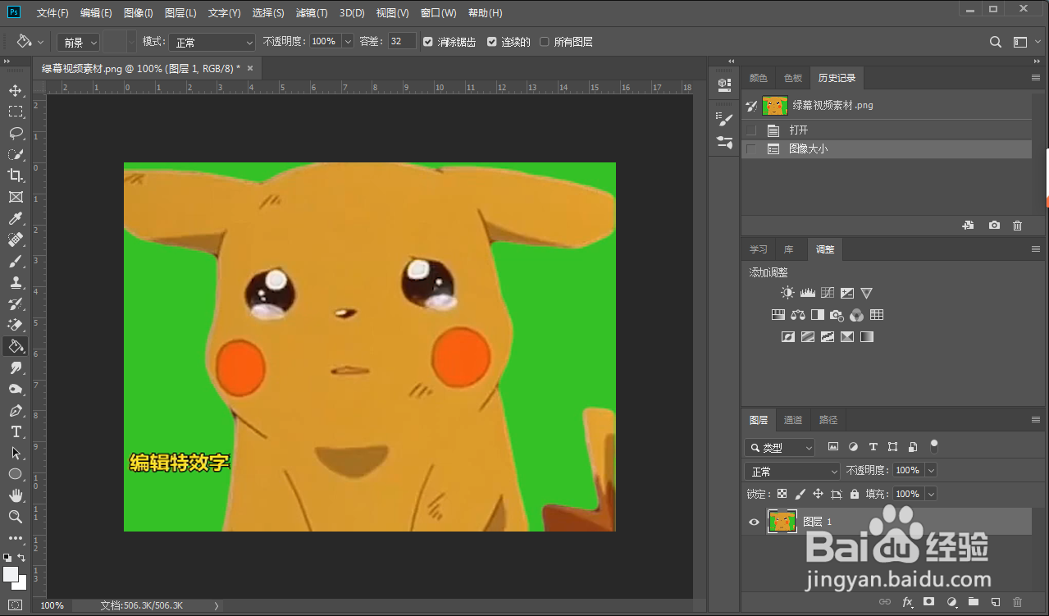The height and width of the screenshot is (616, 1049).
Task: Select the Zoom tool
Action: click(16, 517)
